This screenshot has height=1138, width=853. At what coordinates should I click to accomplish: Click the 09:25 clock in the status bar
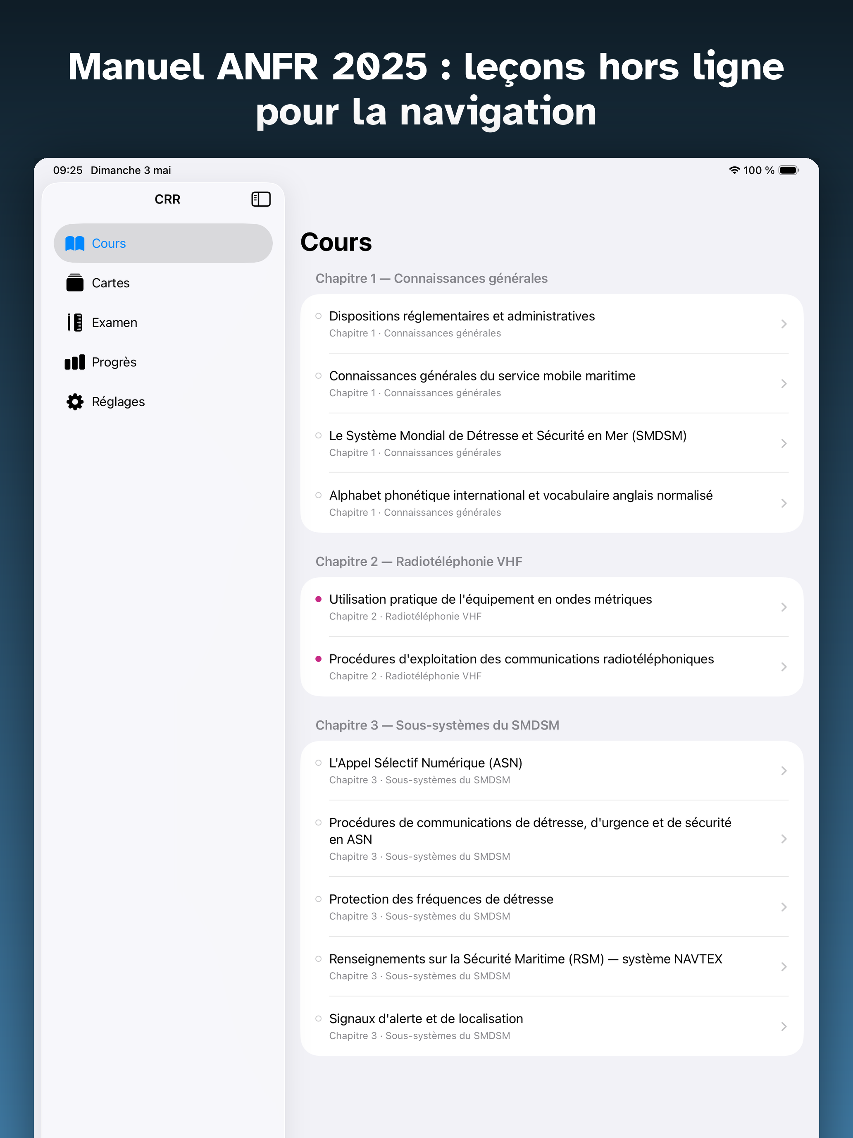[68, 170]
